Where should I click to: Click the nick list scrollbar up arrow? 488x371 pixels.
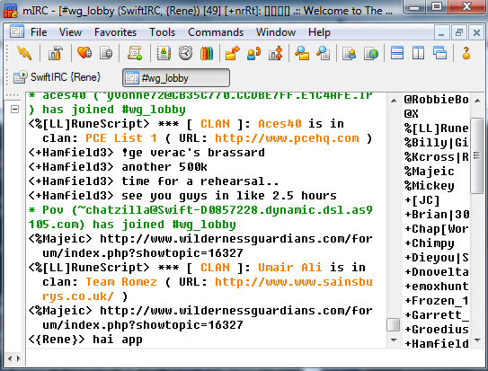click(x=477, y=101)
